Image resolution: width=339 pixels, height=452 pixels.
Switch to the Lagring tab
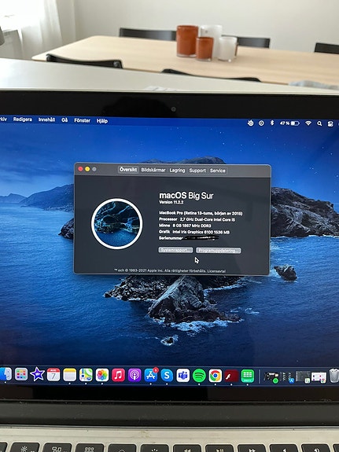pyautogui.click(x=177, y=171)
